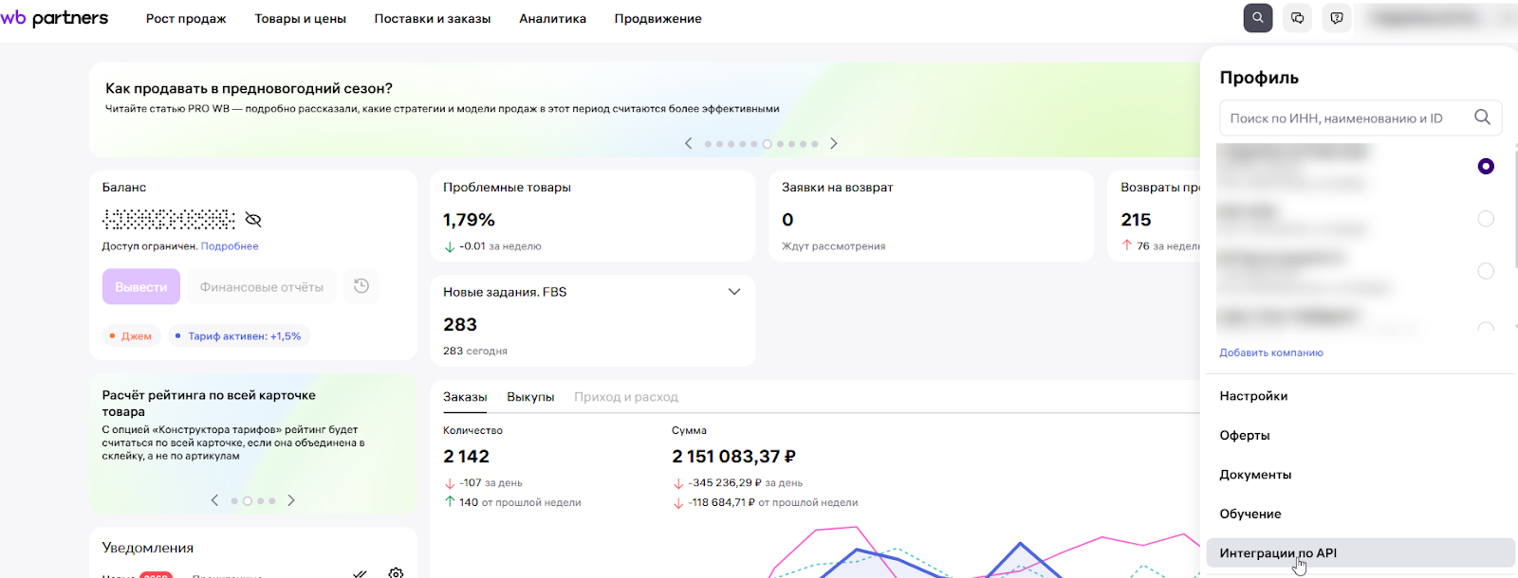1518x578 pixels.
Task: Open the Товары и цены menu
Action: [300, 19]
